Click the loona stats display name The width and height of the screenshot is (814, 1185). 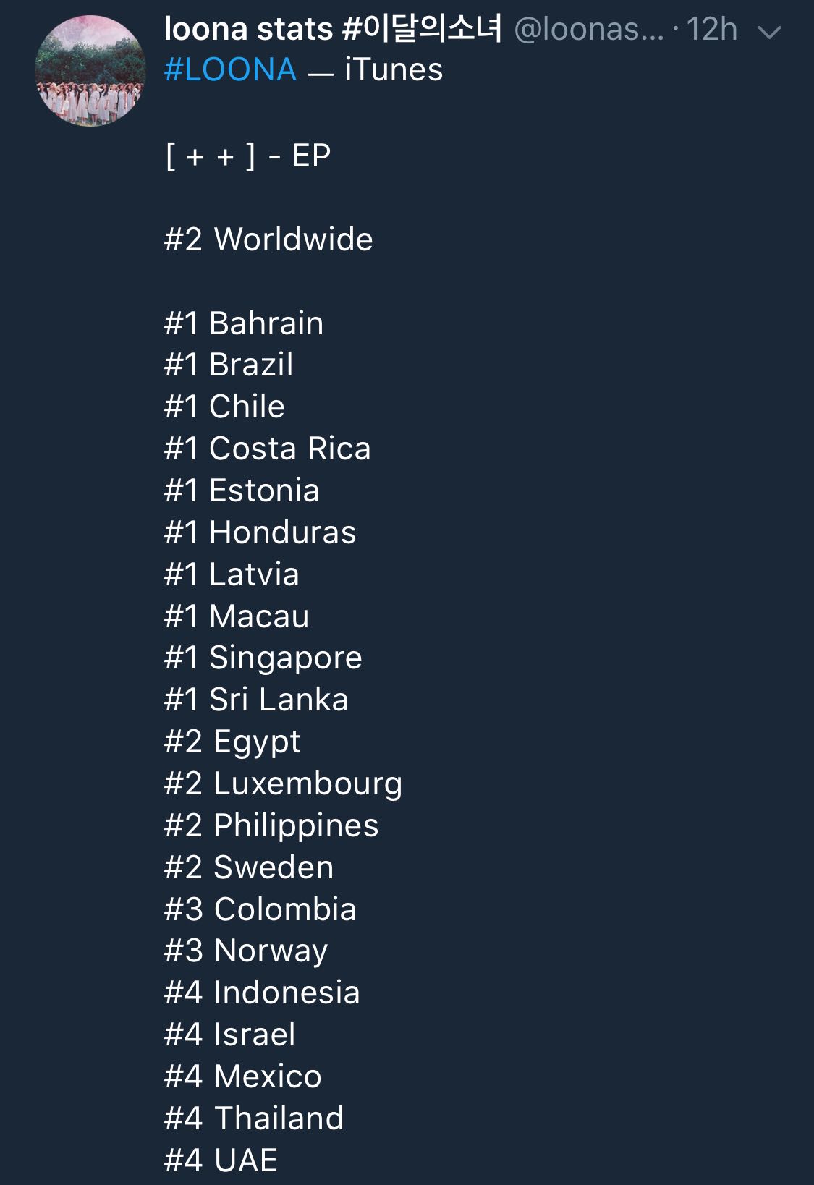(x=333, y=30)
